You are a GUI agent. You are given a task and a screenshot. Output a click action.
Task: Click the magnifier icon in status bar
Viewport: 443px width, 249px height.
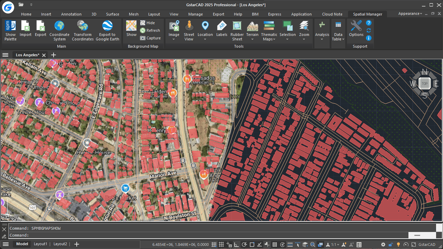pyautogui.click(x=313, y=245)
